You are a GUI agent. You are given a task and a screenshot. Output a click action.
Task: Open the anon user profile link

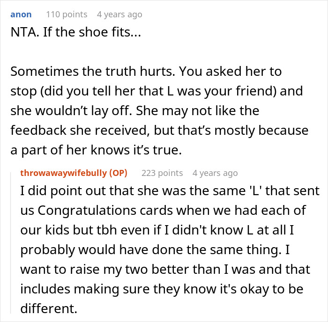(x=21, y=15)
